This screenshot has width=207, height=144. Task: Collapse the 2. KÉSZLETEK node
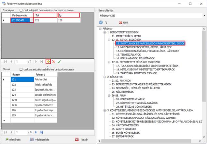tap(105, 77)
